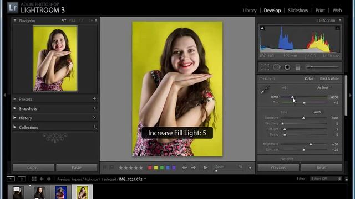The height and width of the screenshot is (199, 355).
Task: Open As Shot white balance dropdown
Action: (x=324, y=88)
